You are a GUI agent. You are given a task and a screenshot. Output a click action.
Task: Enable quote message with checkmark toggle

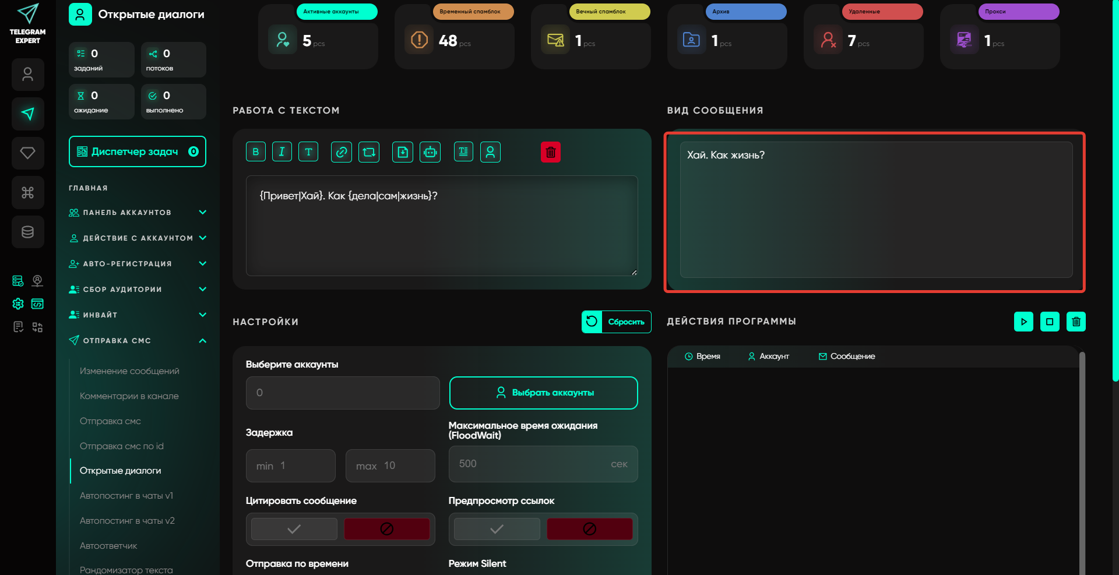click(x=294, y=529)
